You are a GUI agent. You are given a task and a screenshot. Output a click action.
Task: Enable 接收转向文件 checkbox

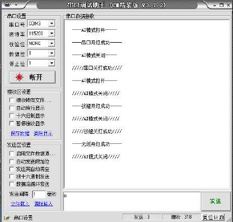12,100
